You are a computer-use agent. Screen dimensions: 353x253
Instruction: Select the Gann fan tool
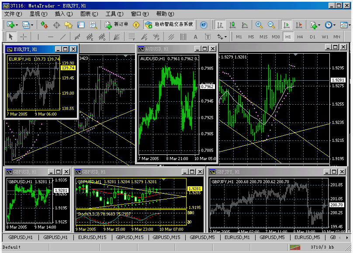click(x=116, y=37)
